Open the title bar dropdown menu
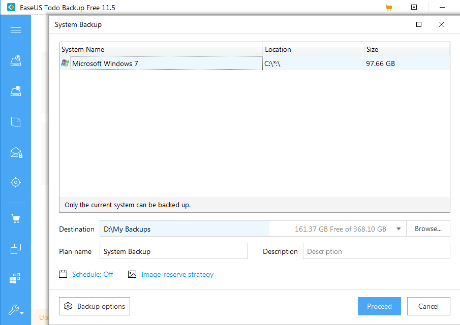The height and width of the screenshot is (325, 460). pyautogui.click(x=414, y=8)
